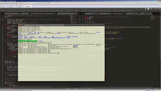Click the send Ctrl+Alt+Del toolbar icon
Screen dimensions: 161x91
click(25, 3)
